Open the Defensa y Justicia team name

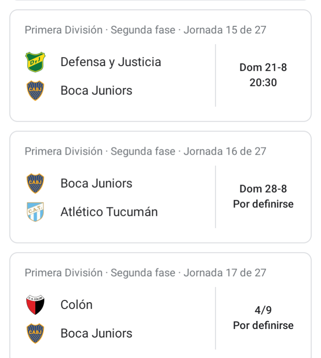[x=111, y=62]
